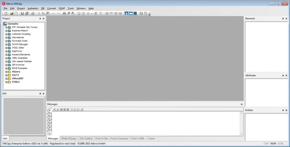Viewport: 290px width, 147px height.
Task: Switch to the XPath/XQuery tab
Action: pos(68,138)
